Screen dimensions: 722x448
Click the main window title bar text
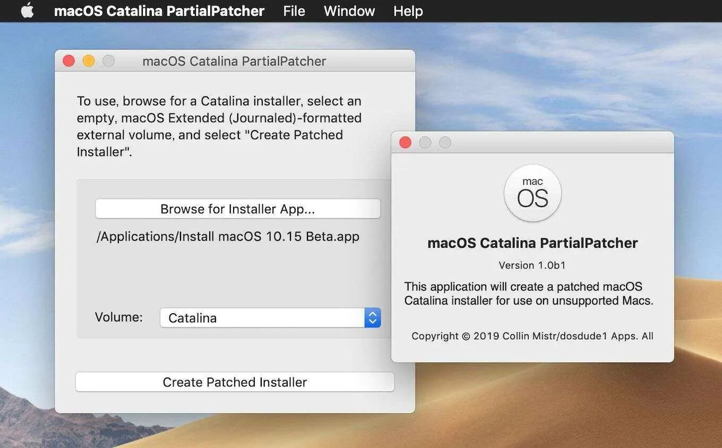pos(234,61)
